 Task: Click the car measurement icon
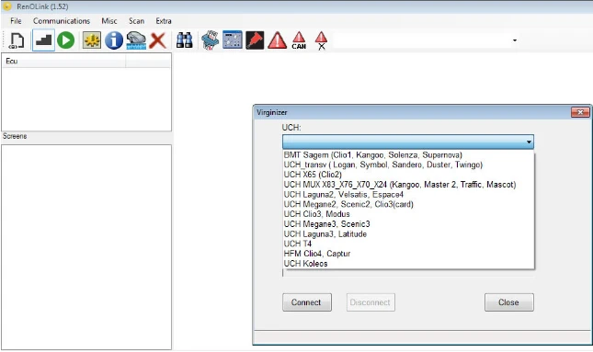tap(136, 40)
